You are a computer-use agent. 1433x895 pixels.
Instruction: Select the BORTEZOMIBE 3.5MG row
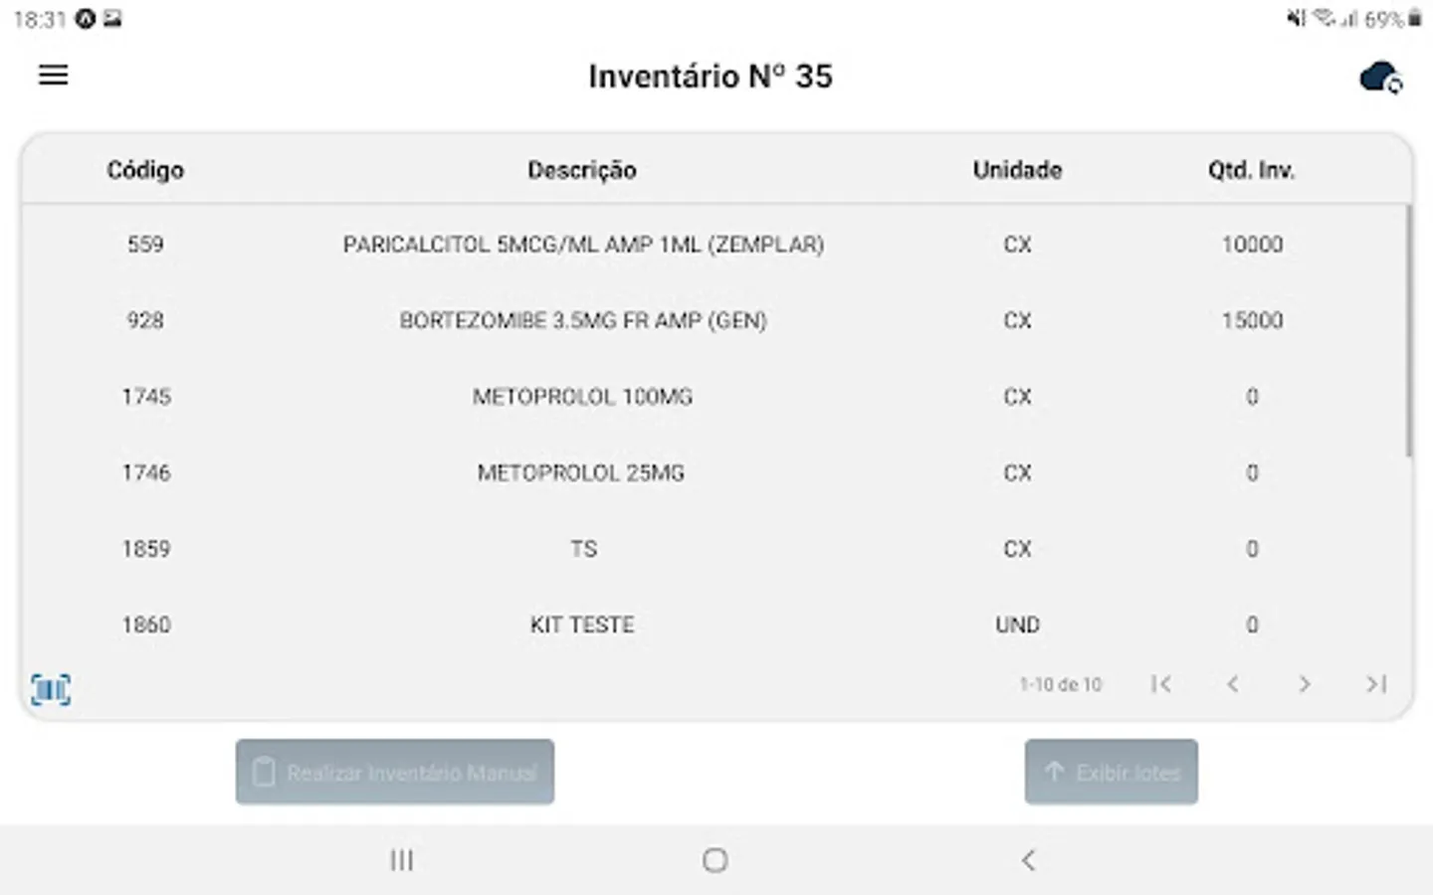(583, 320)
